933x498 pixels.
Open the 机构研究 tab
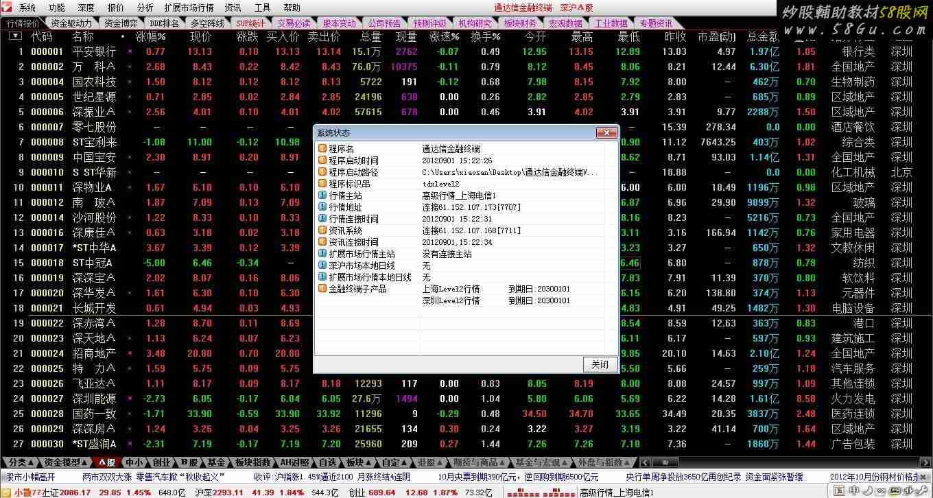tap(475, 23)
